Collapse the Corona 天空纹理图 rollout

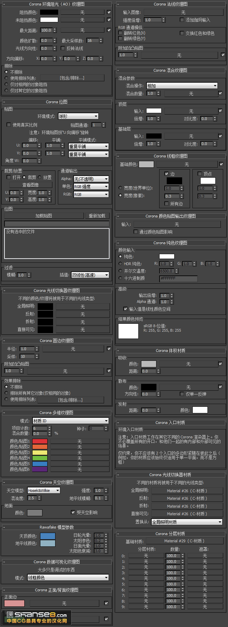click(x=56, y=482)
